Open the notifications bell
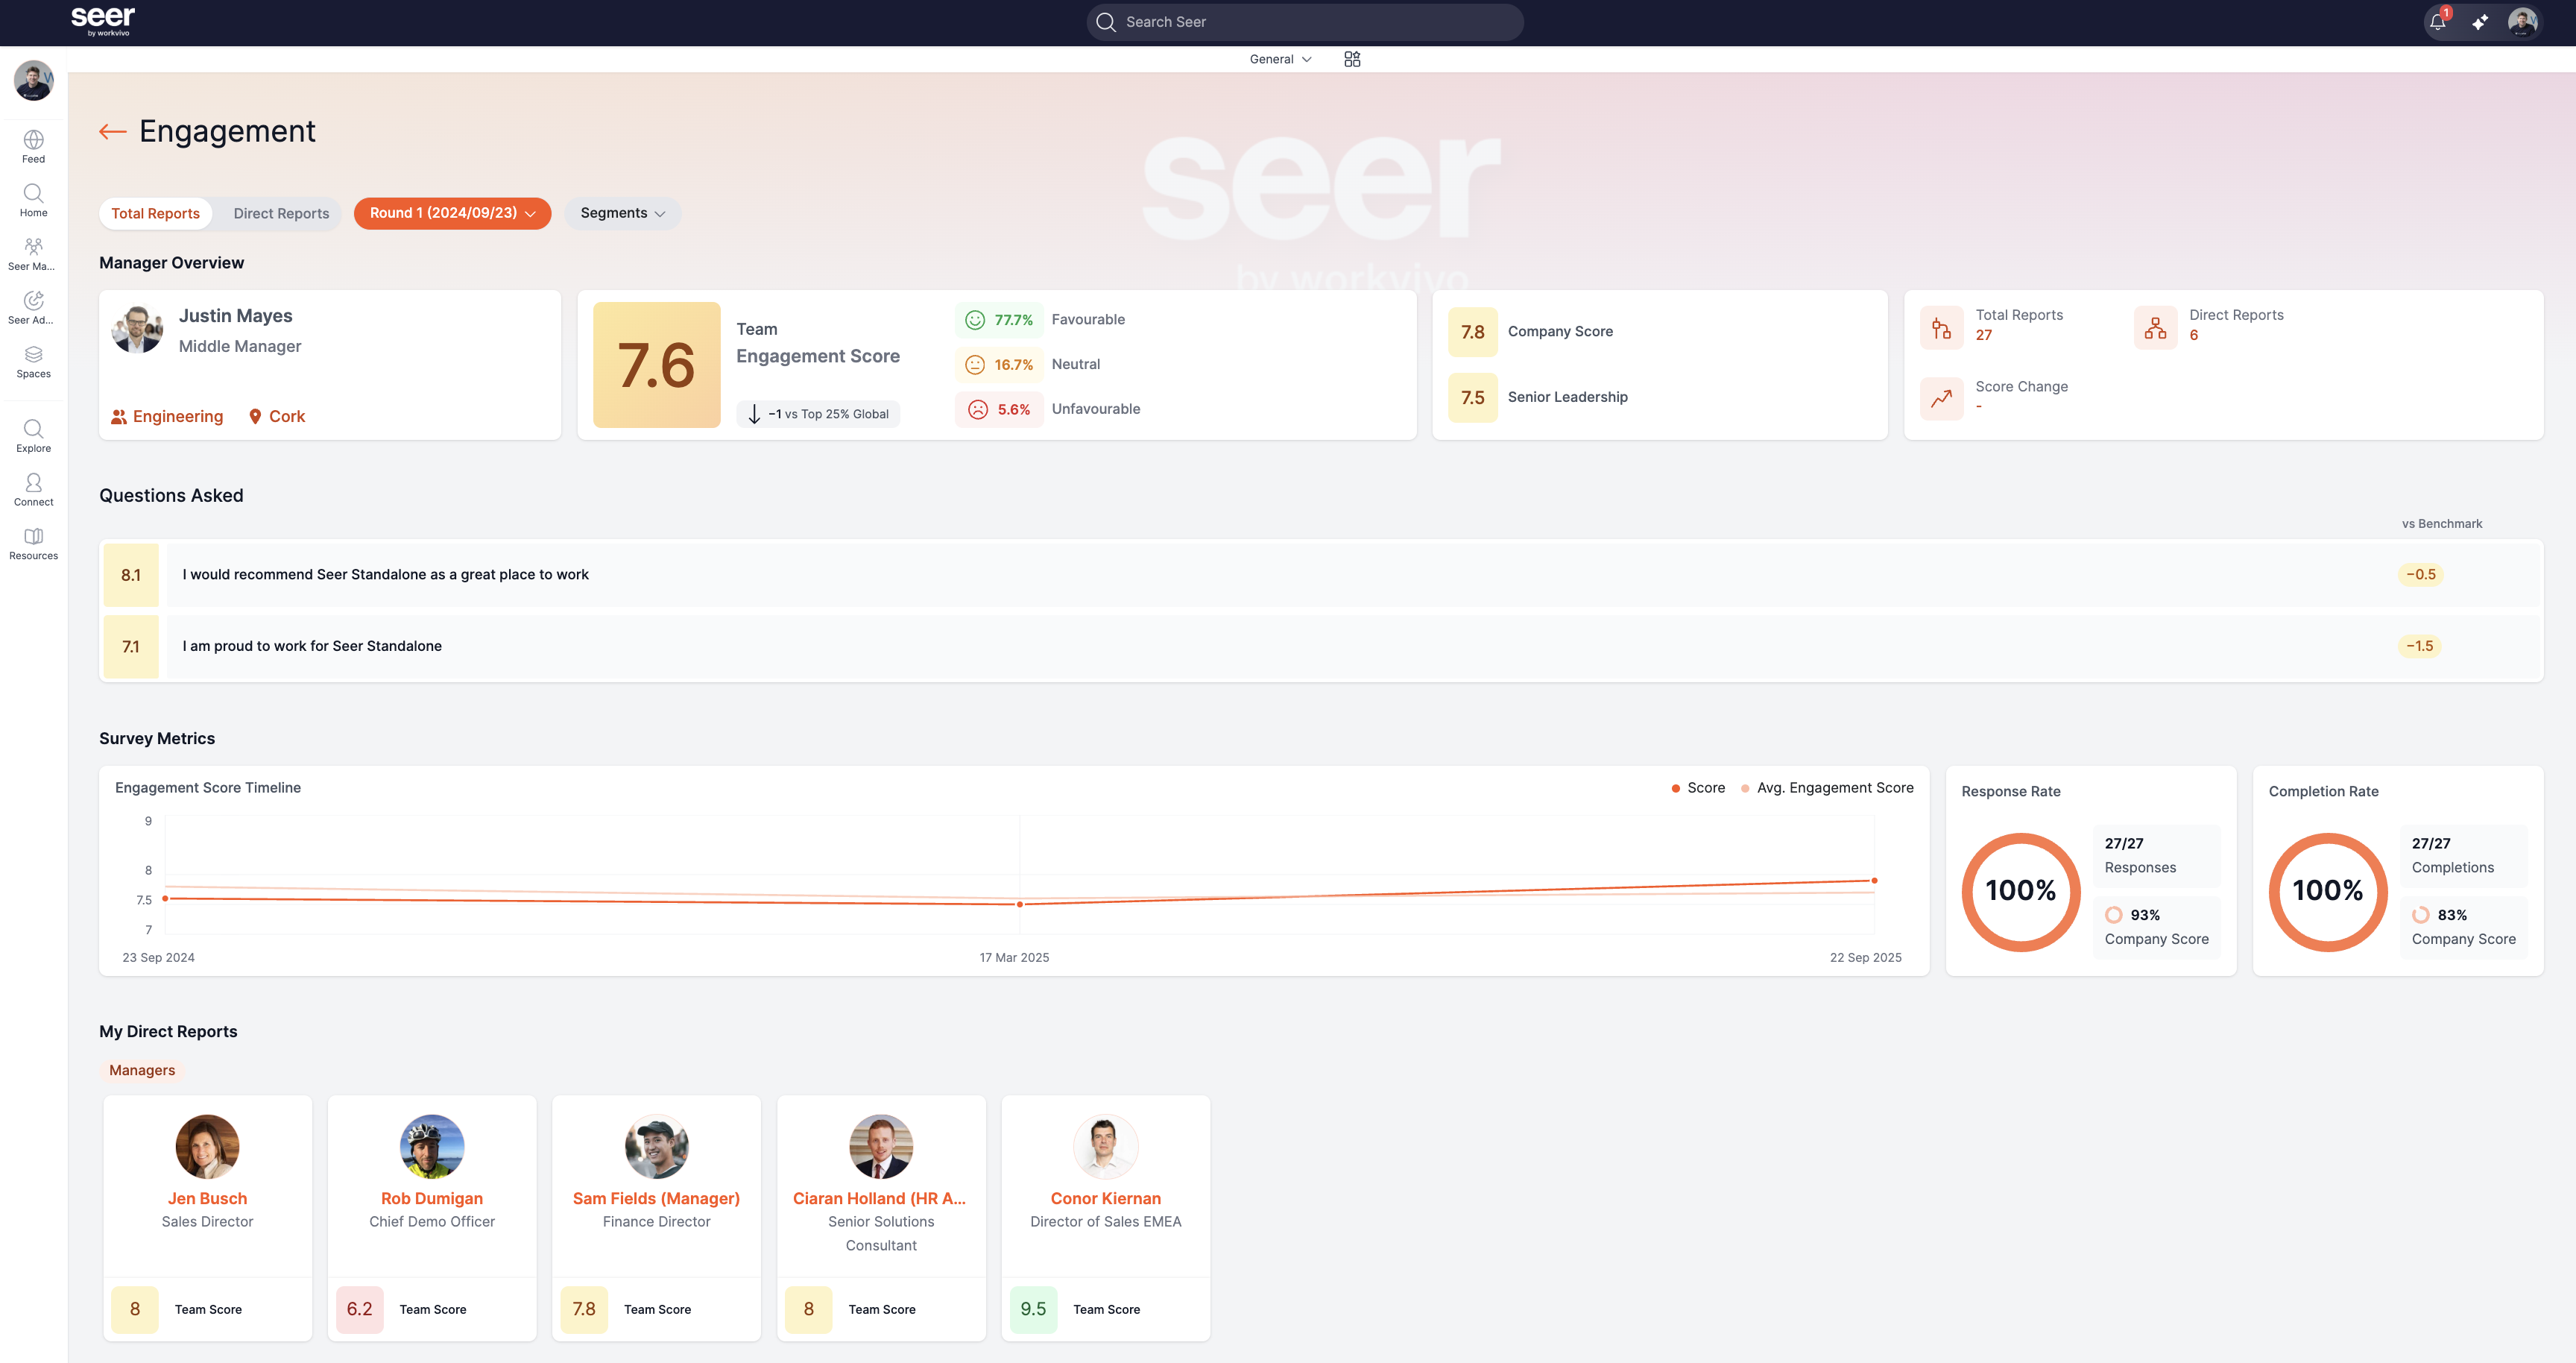The image size is (2576, 1363). [2438, 22]
